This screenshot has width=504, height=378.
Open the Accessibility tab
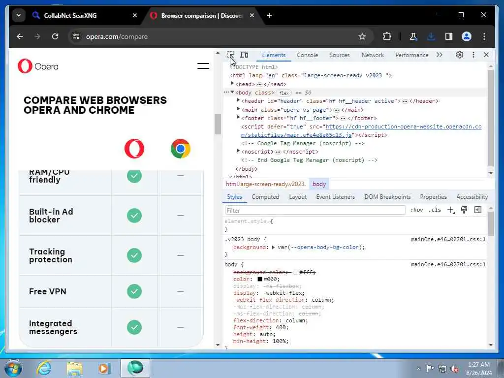click(x=472, y=197)
